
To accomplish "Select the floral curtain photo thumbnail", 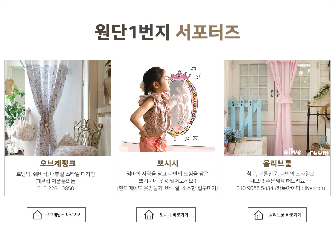I will 58,108.
